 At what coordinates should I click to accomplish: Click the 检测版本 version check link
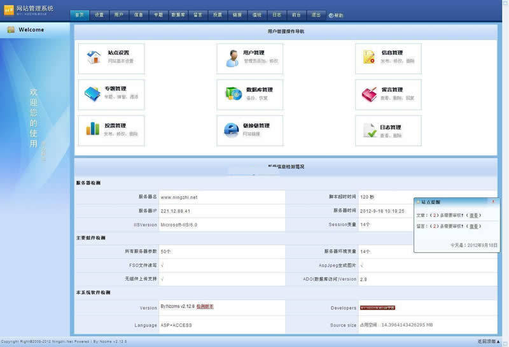pyautogui.click(x=205, y=306)
